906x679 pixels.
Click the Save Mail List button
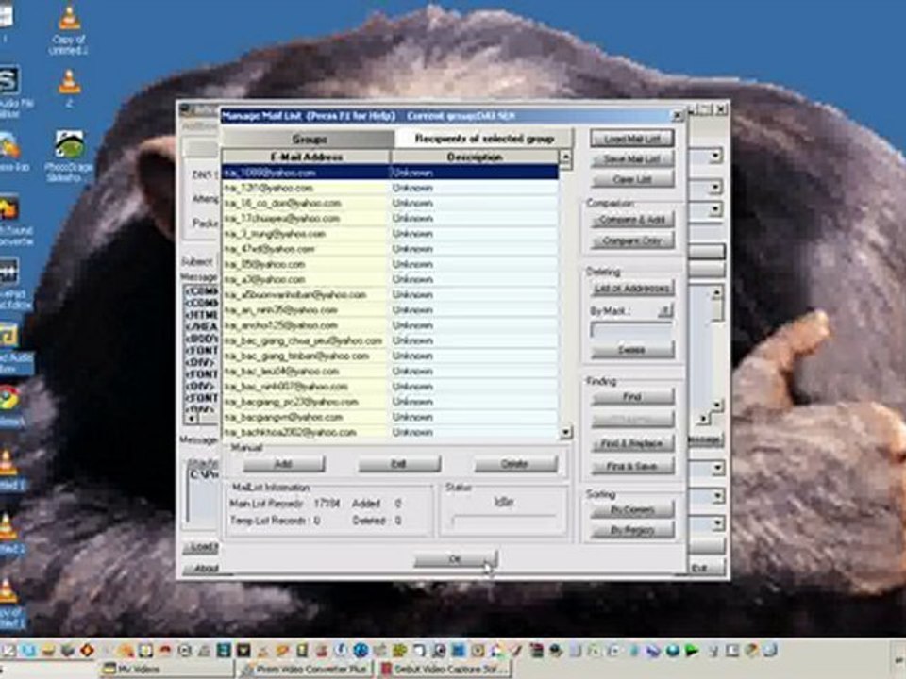632,158
